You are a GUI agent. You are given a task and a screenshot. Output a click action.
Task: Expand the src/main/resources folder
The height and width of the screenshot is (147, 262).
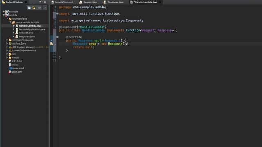(7, 40)
